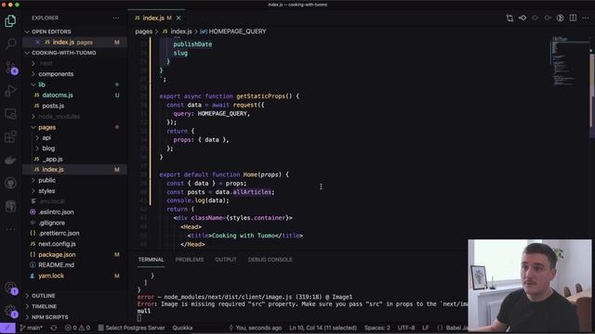
Task: Click the split editor icon
Action: (573, 18)
